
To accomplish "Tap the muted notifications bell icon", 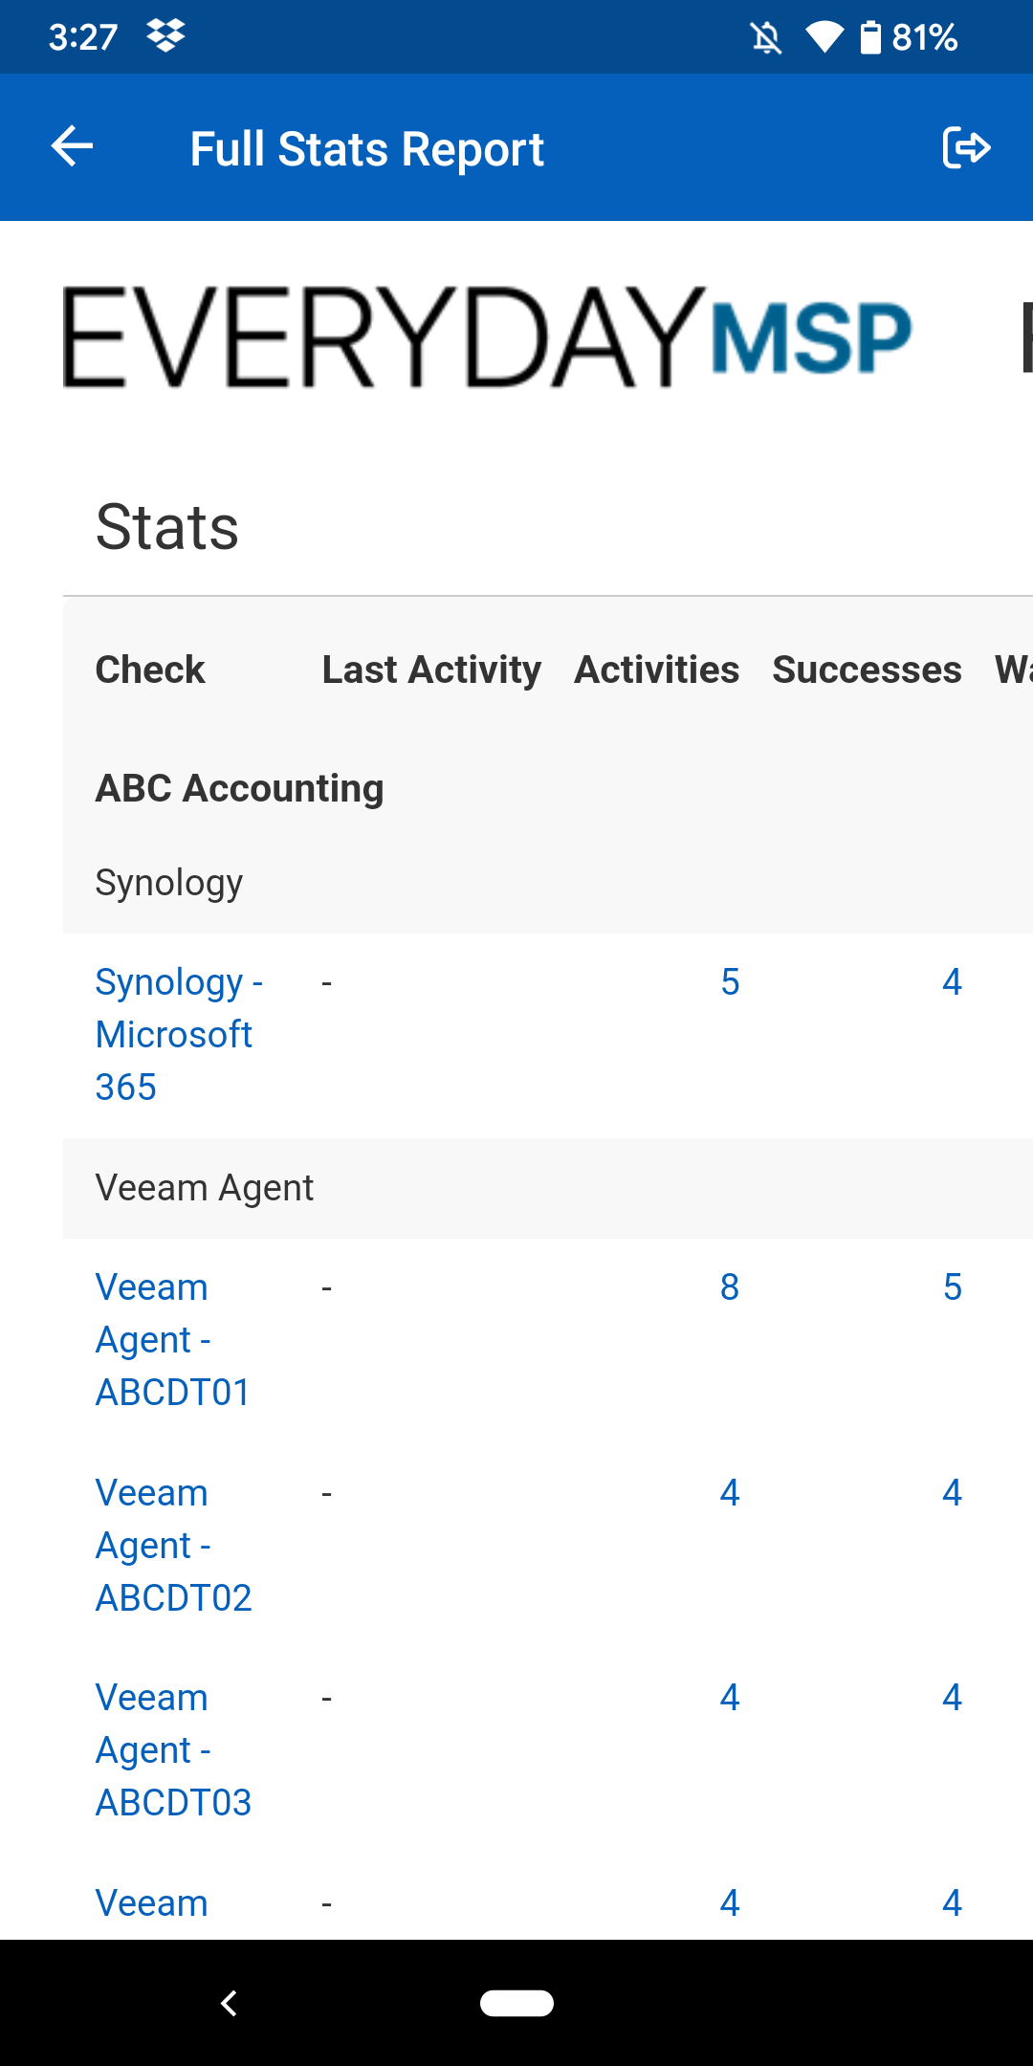I will [x=765, y=38].
